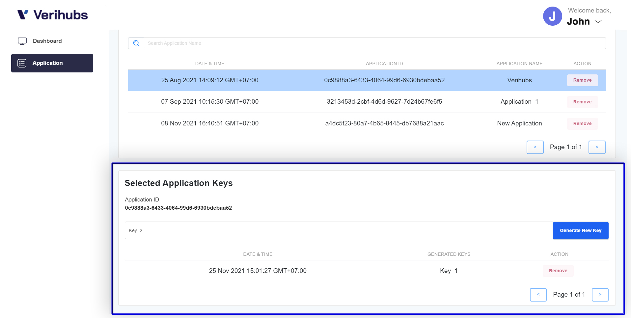This screenshot has height=318, width=631.
Task: Expand the John account dropdown chevron
Action: (598, 22)
